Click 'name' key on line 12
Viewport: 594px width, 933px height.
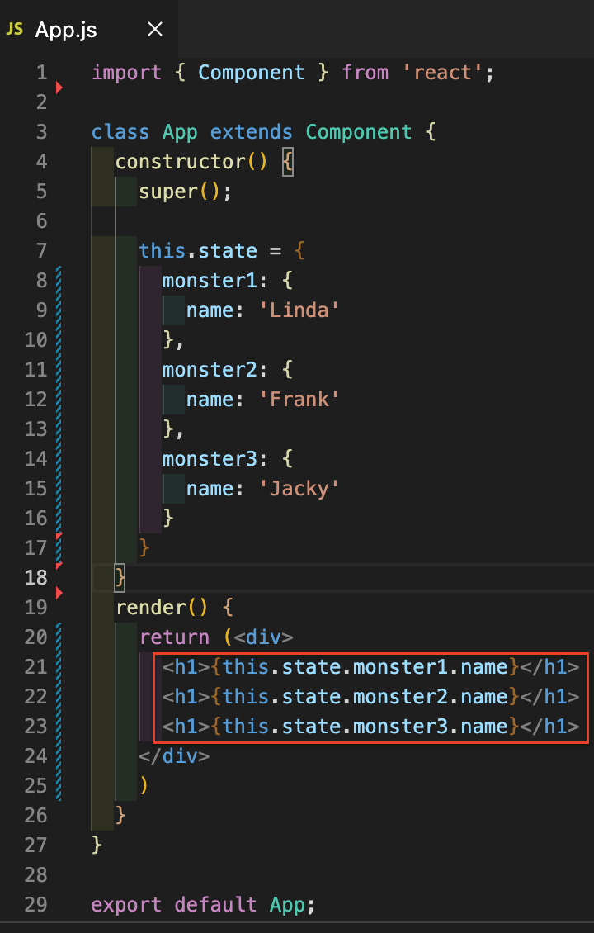210,400
